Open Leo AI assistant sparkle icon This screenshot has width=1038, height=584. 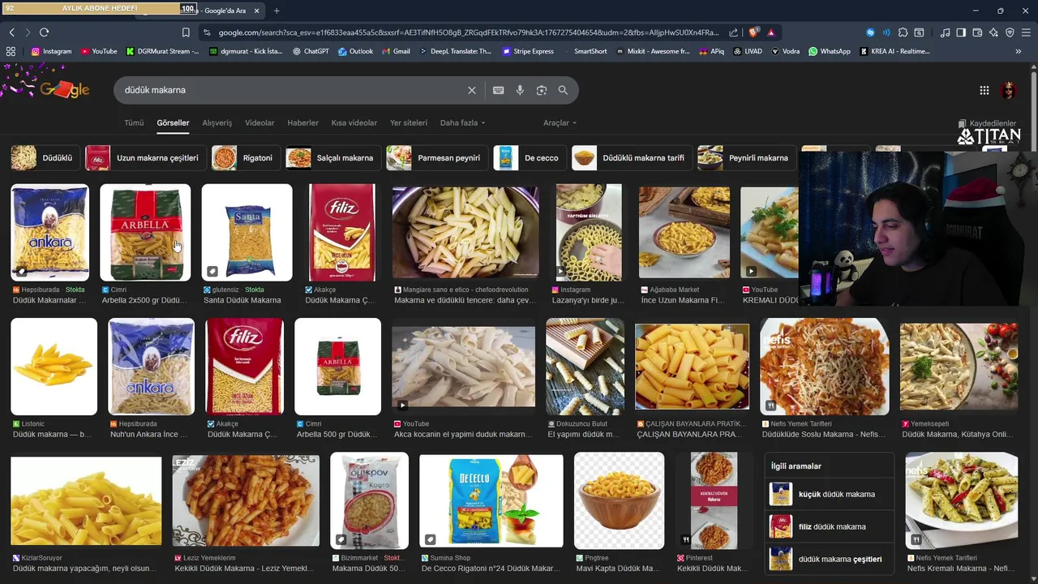(x=993, y=32)
